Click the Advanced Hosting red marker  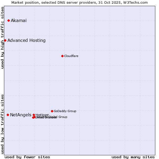(x=5, y=40)
